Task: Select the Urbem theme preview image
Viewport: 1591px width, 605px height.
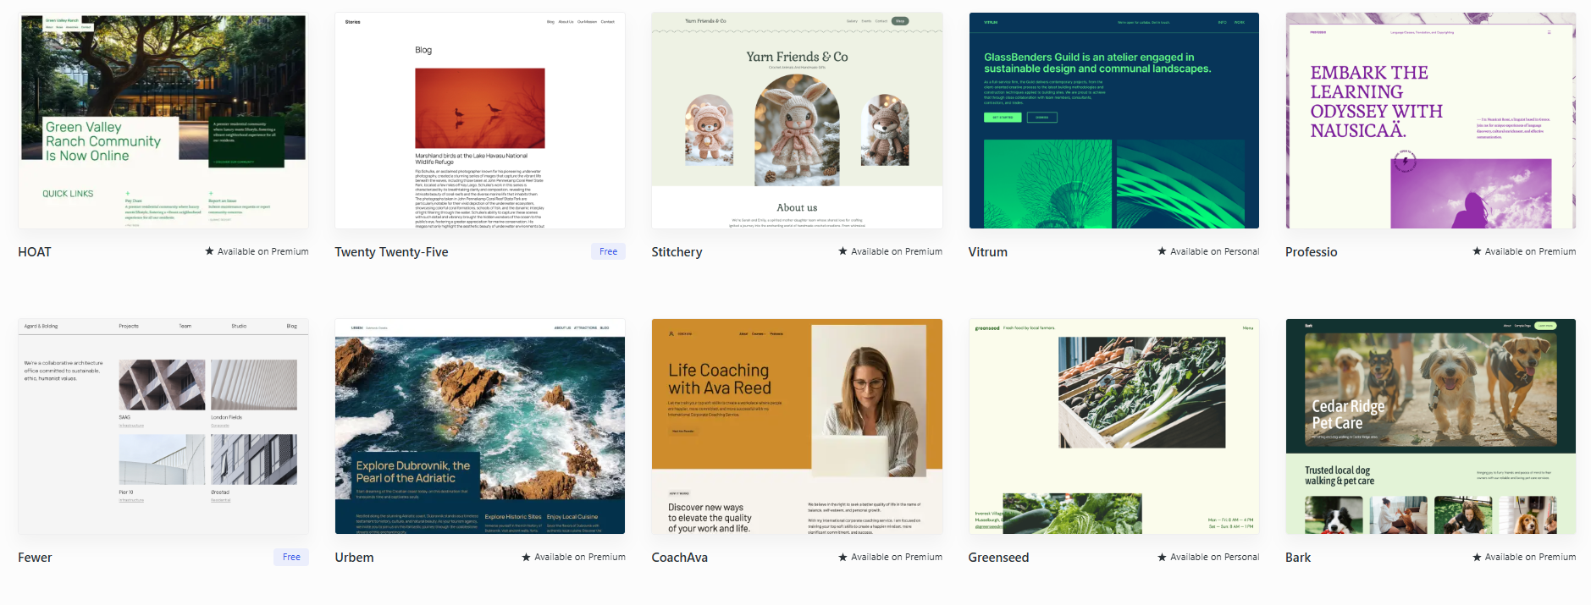Action: (480, 426)
